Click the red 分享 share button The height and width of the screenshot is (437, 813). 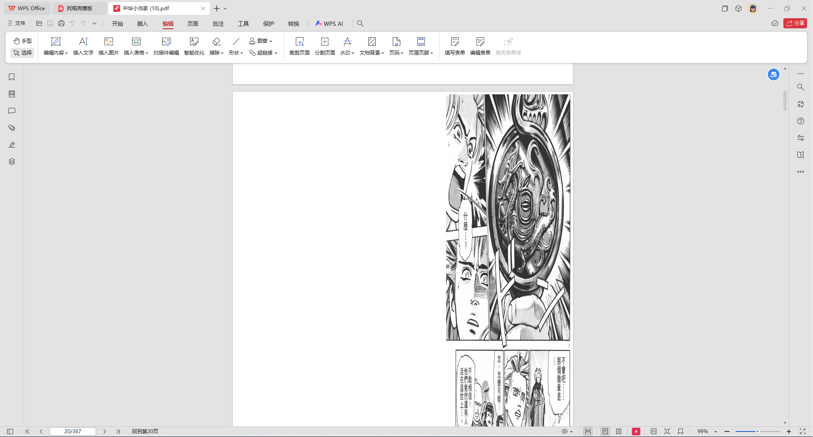795,23
